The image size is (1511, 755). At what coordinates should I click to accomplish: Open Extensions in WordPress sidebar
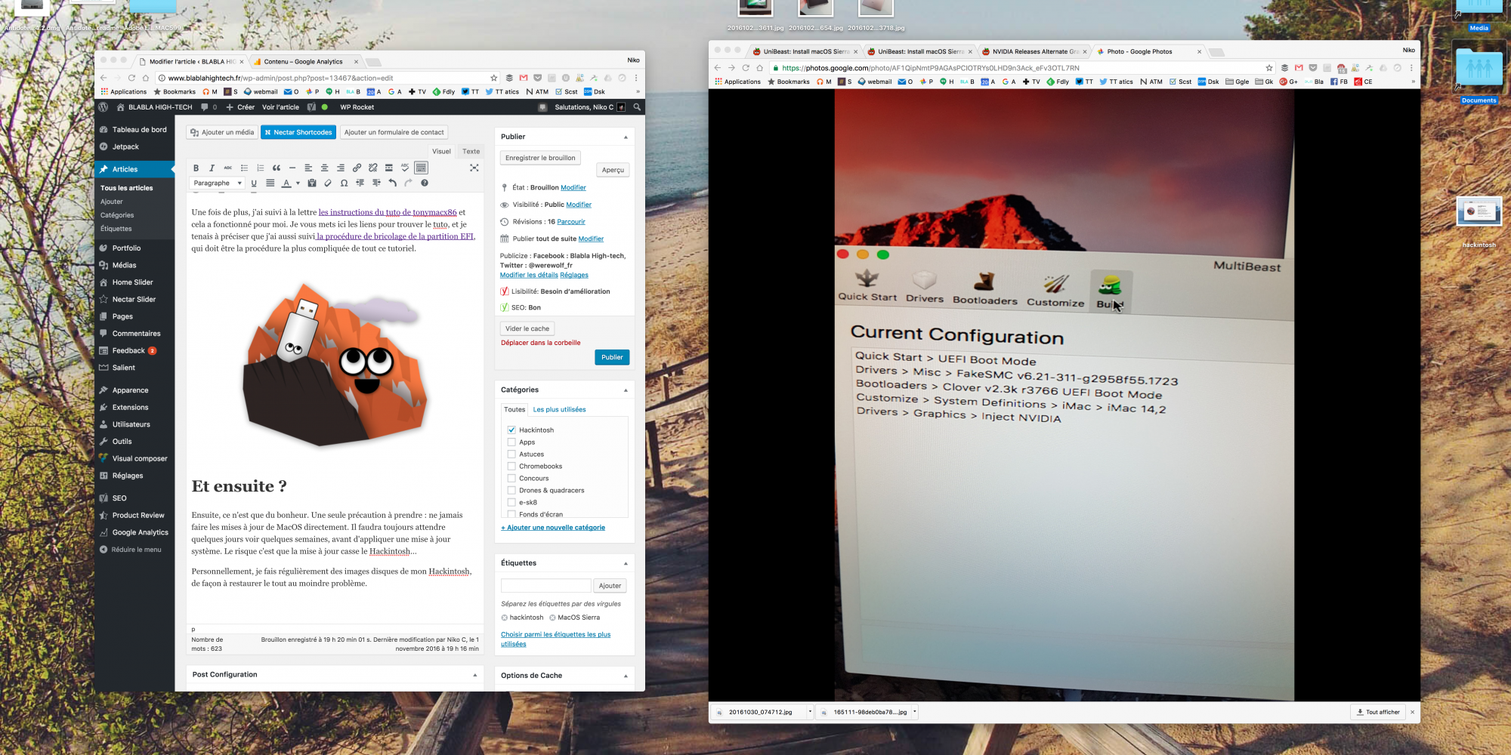130,407
